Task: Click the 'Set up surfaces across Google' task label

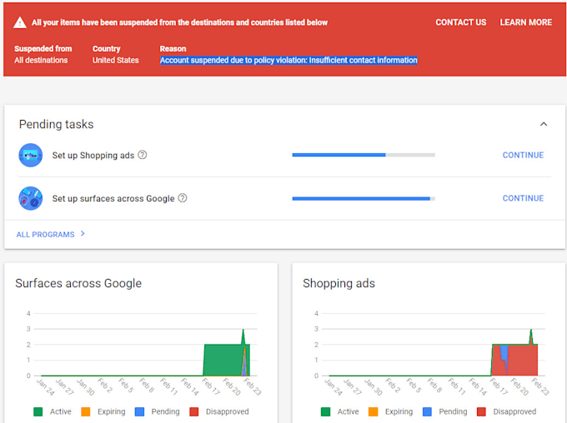Action: [x=113, y=198]
